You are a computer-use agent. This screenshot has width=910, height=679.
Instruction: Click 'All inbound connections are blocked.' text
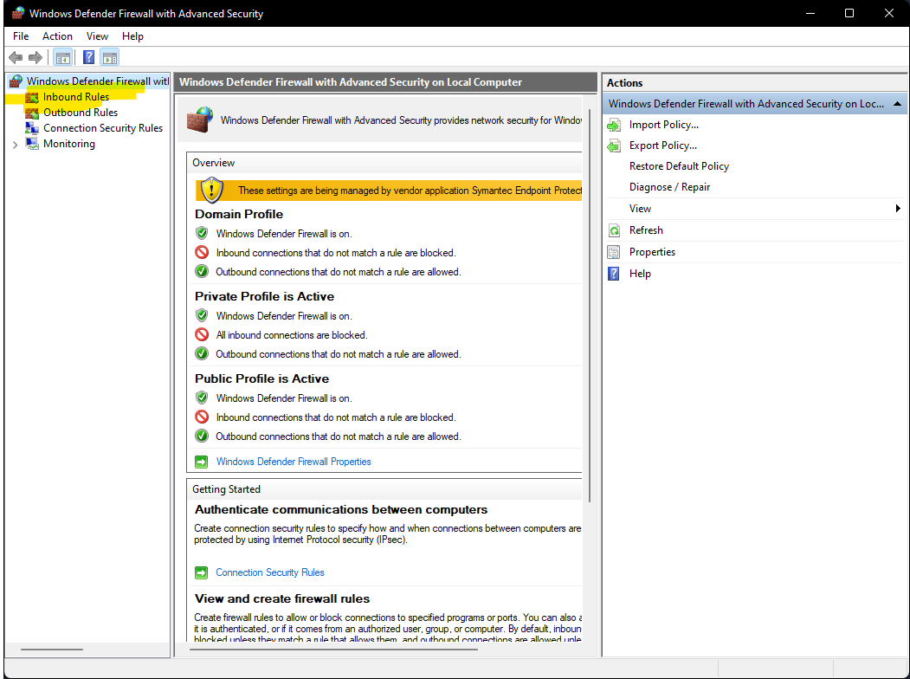291,335
